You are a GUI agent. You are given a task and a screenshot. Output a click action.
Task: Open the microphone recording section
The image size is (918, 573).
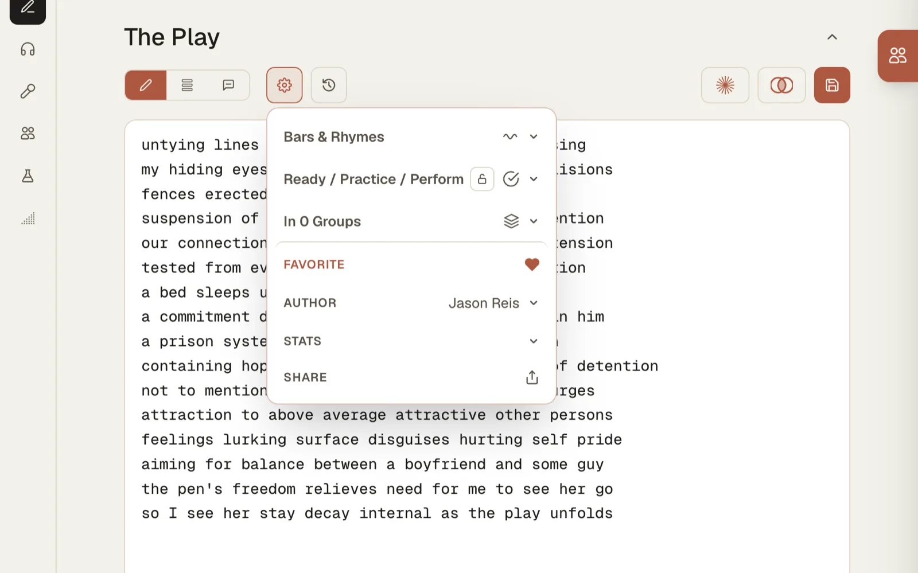[28, 91]
